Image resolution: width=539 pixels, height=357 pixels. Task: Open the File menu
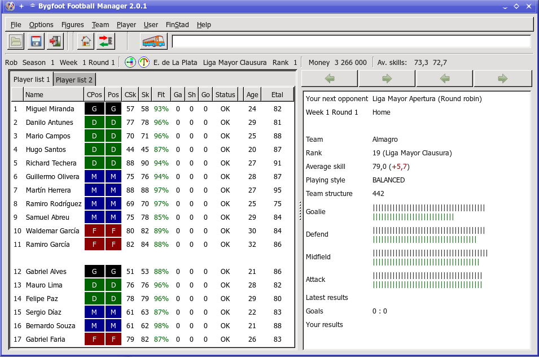[x=16, y=25]
